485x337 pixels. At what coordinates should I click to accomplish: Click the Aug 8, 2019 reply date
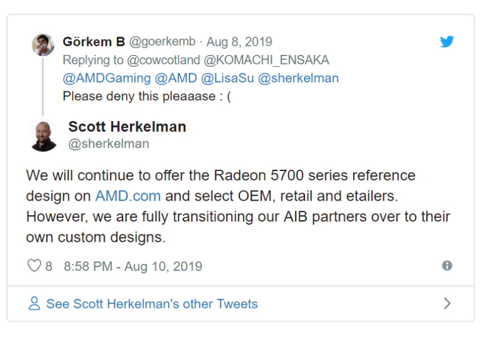click(x=239, y=42)
